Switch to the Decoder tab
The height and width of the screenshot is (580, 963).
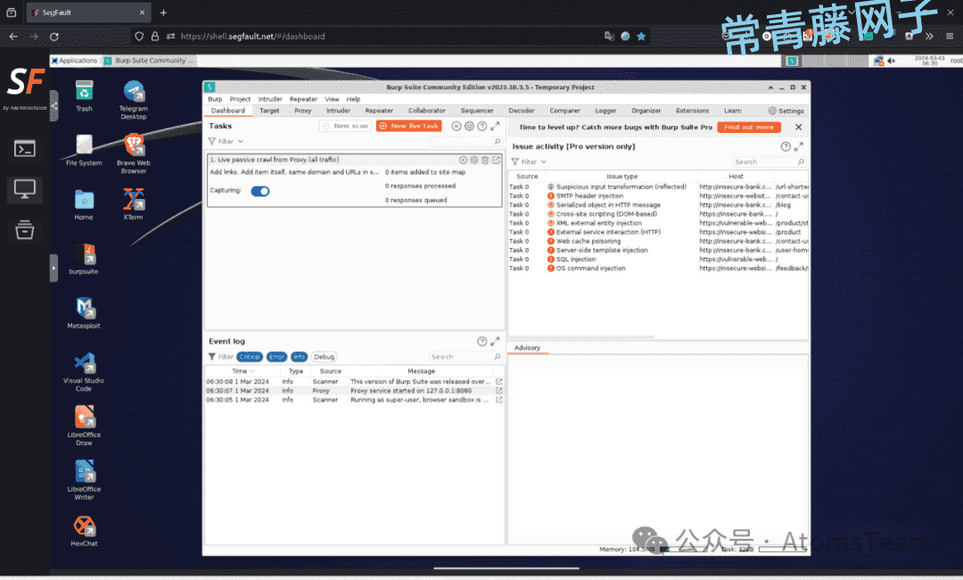pos(522,111)
